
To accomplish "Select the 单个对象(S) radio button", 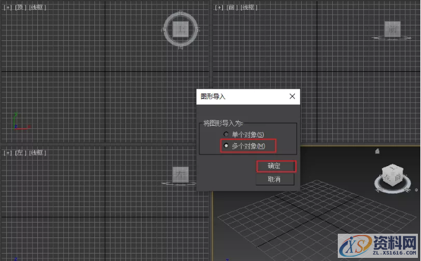I will 226,134.
